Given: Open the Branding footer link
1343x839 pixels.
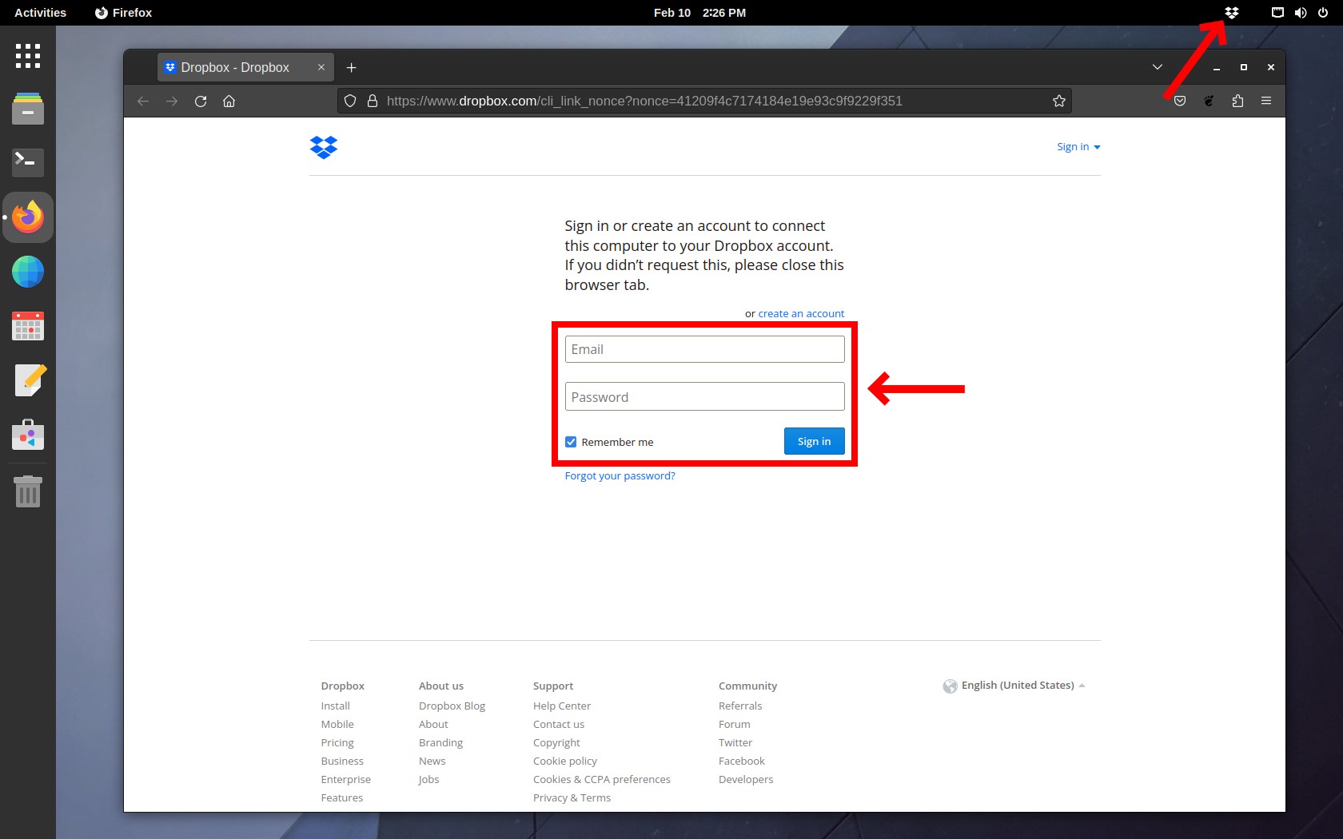Looking at the screenshot, I should pyautogui.click(x=440, y=743).
